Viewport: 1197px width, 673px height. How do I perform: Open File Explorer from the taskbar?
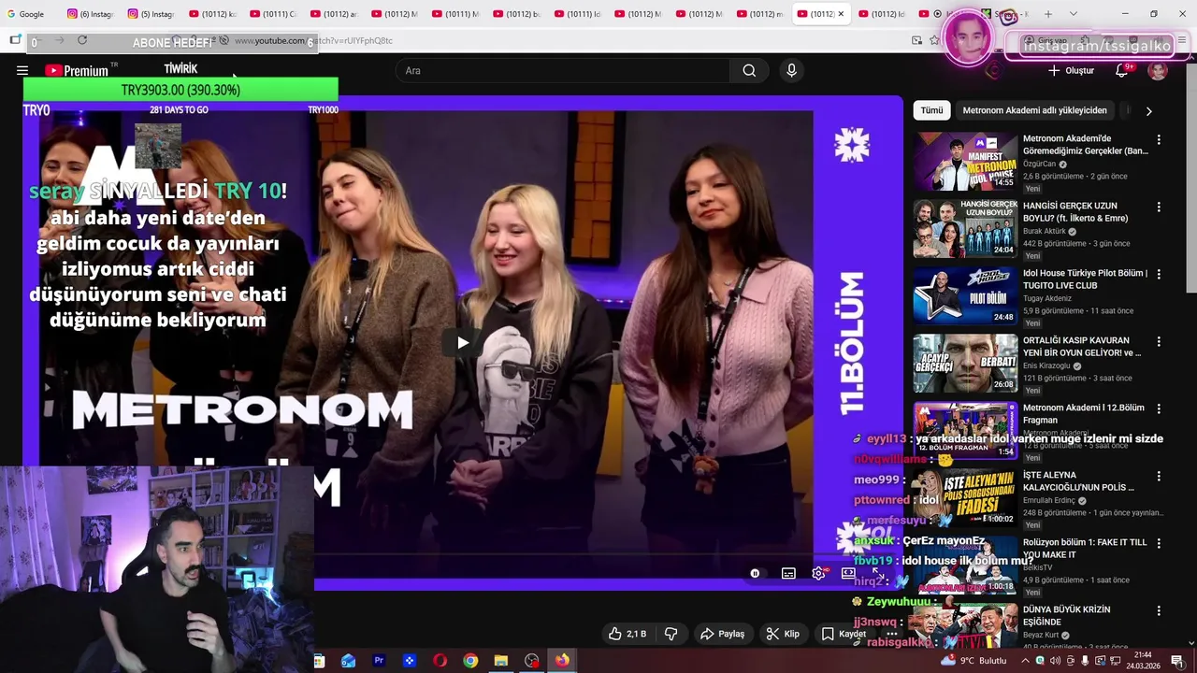pyautogui.click(x=501, y=661)
